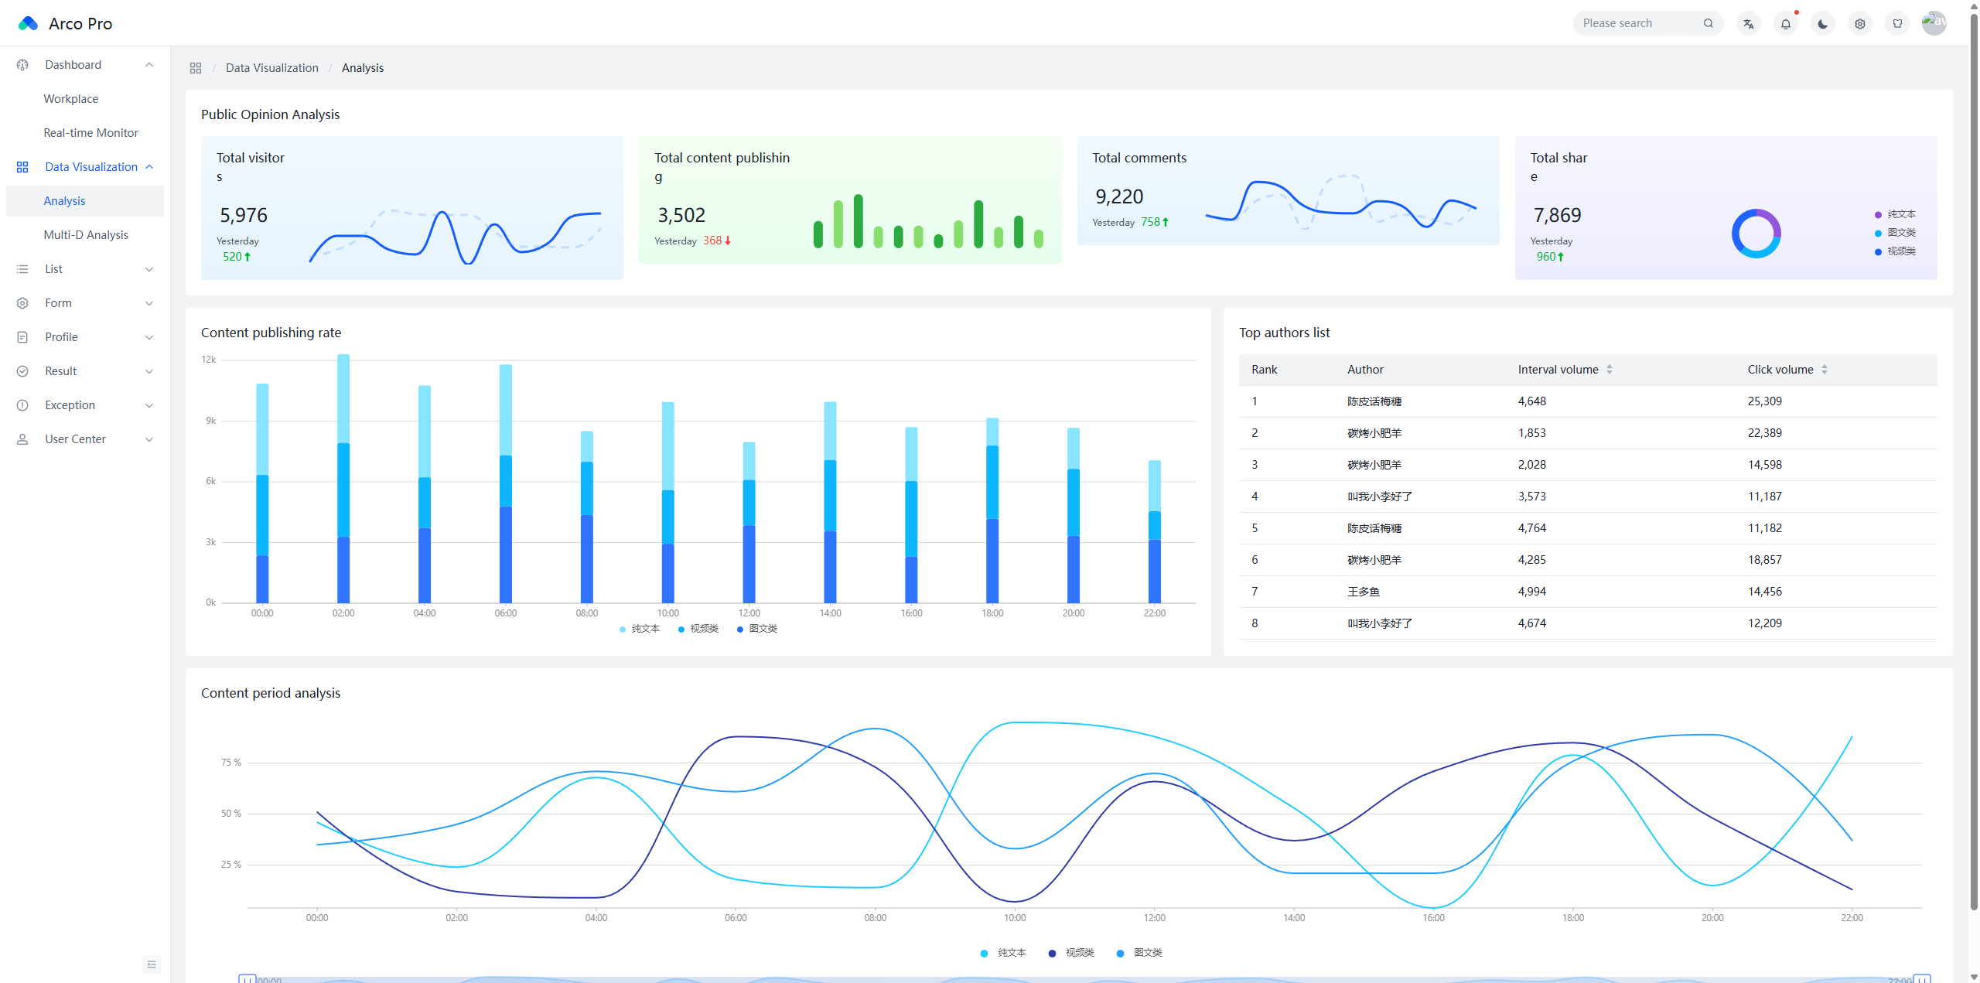This screenshot has width=1980, height=983.
Task: Click the Data Visualization grid icon
Action: [22, 167]
